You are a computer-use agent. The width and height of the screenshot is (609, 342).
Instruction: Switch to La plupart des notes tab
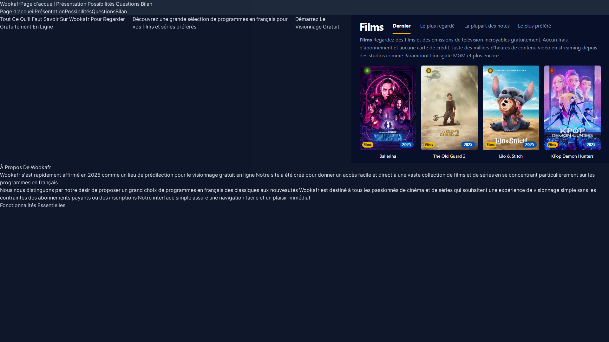point(487,26)
